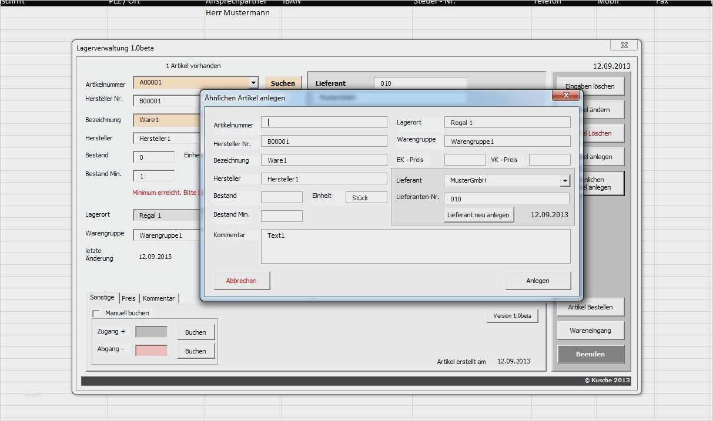The width and height of the screenshot is (713, 421).
Task: Open the Wareneingang button
Action: coord(590,331)
